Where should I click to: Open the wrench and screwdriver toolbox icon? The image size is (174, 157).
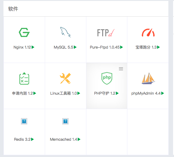pos(65,78)
